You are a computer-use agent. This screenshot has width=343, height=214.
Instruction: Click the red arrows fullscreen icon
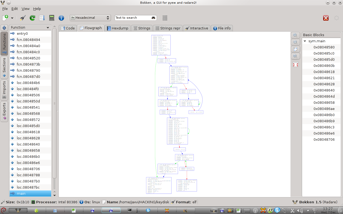tap(295, 64)
